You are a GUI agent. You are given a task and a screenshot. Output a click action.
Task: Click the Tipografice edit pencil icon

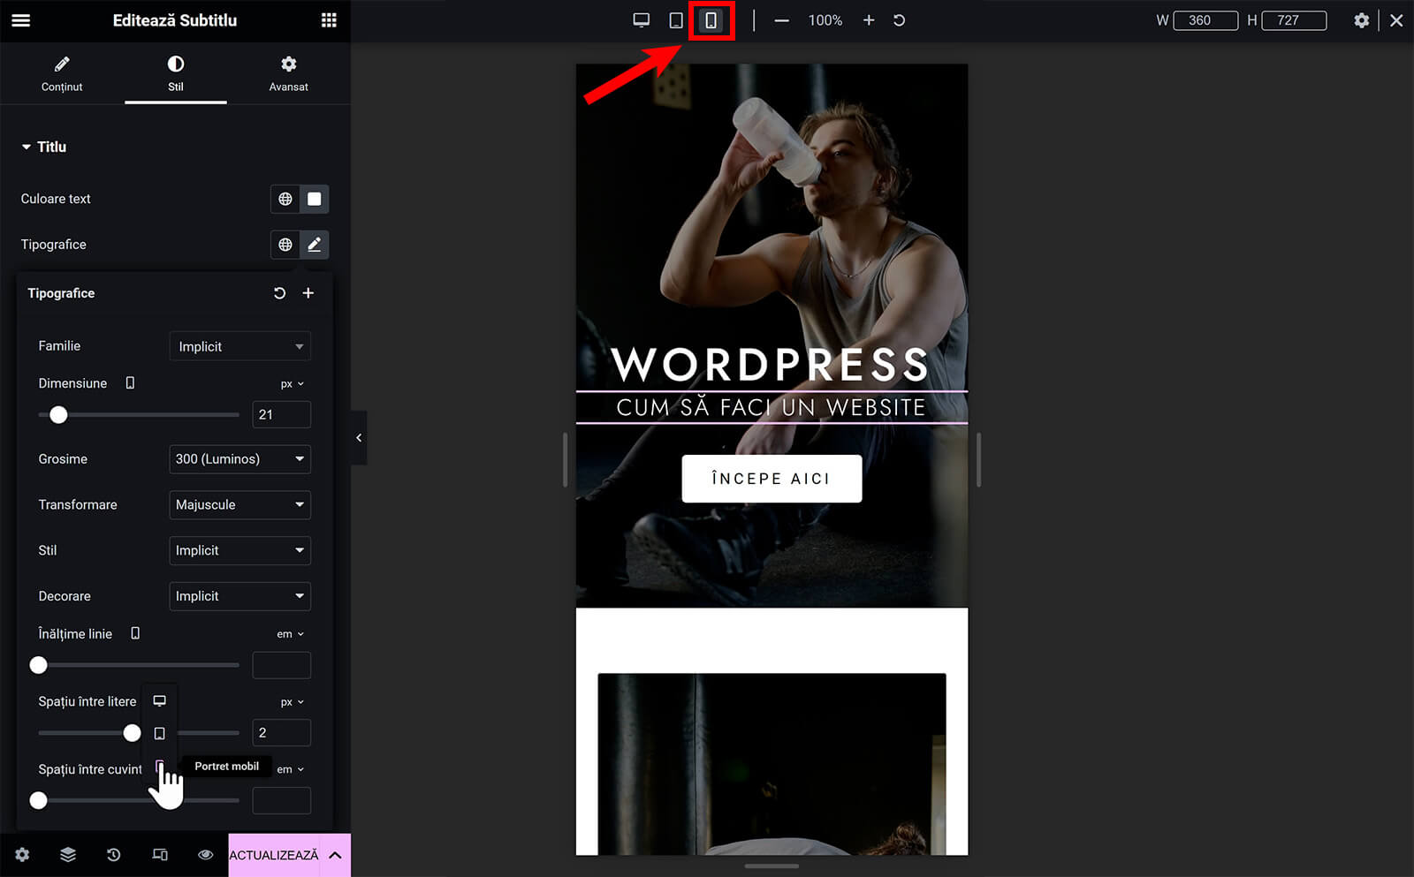pos(315,245)
